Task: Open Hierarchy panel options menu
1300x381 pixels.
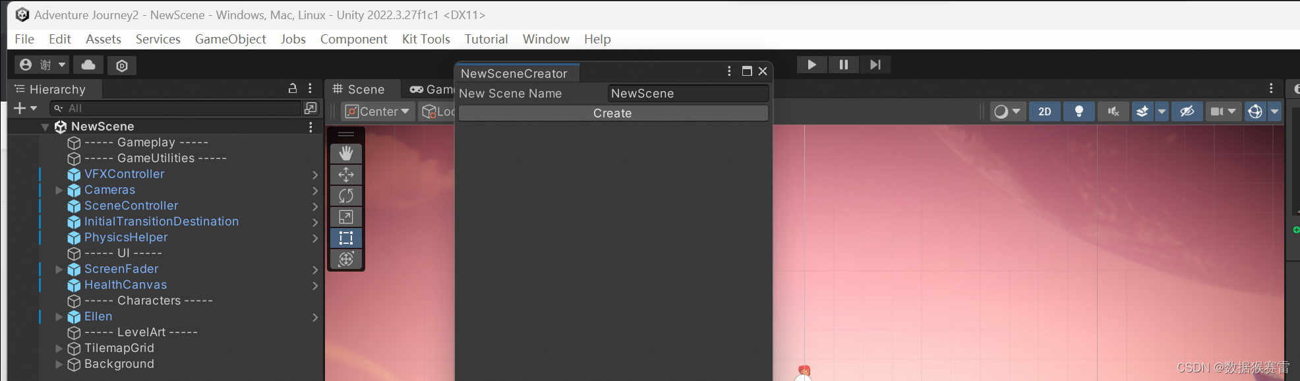Action: [x=310, y=88]
